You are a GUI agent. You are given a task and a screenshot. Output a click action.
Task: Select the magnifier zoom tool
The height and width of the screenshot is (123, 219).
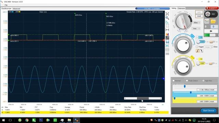click(x=167, y=18)
